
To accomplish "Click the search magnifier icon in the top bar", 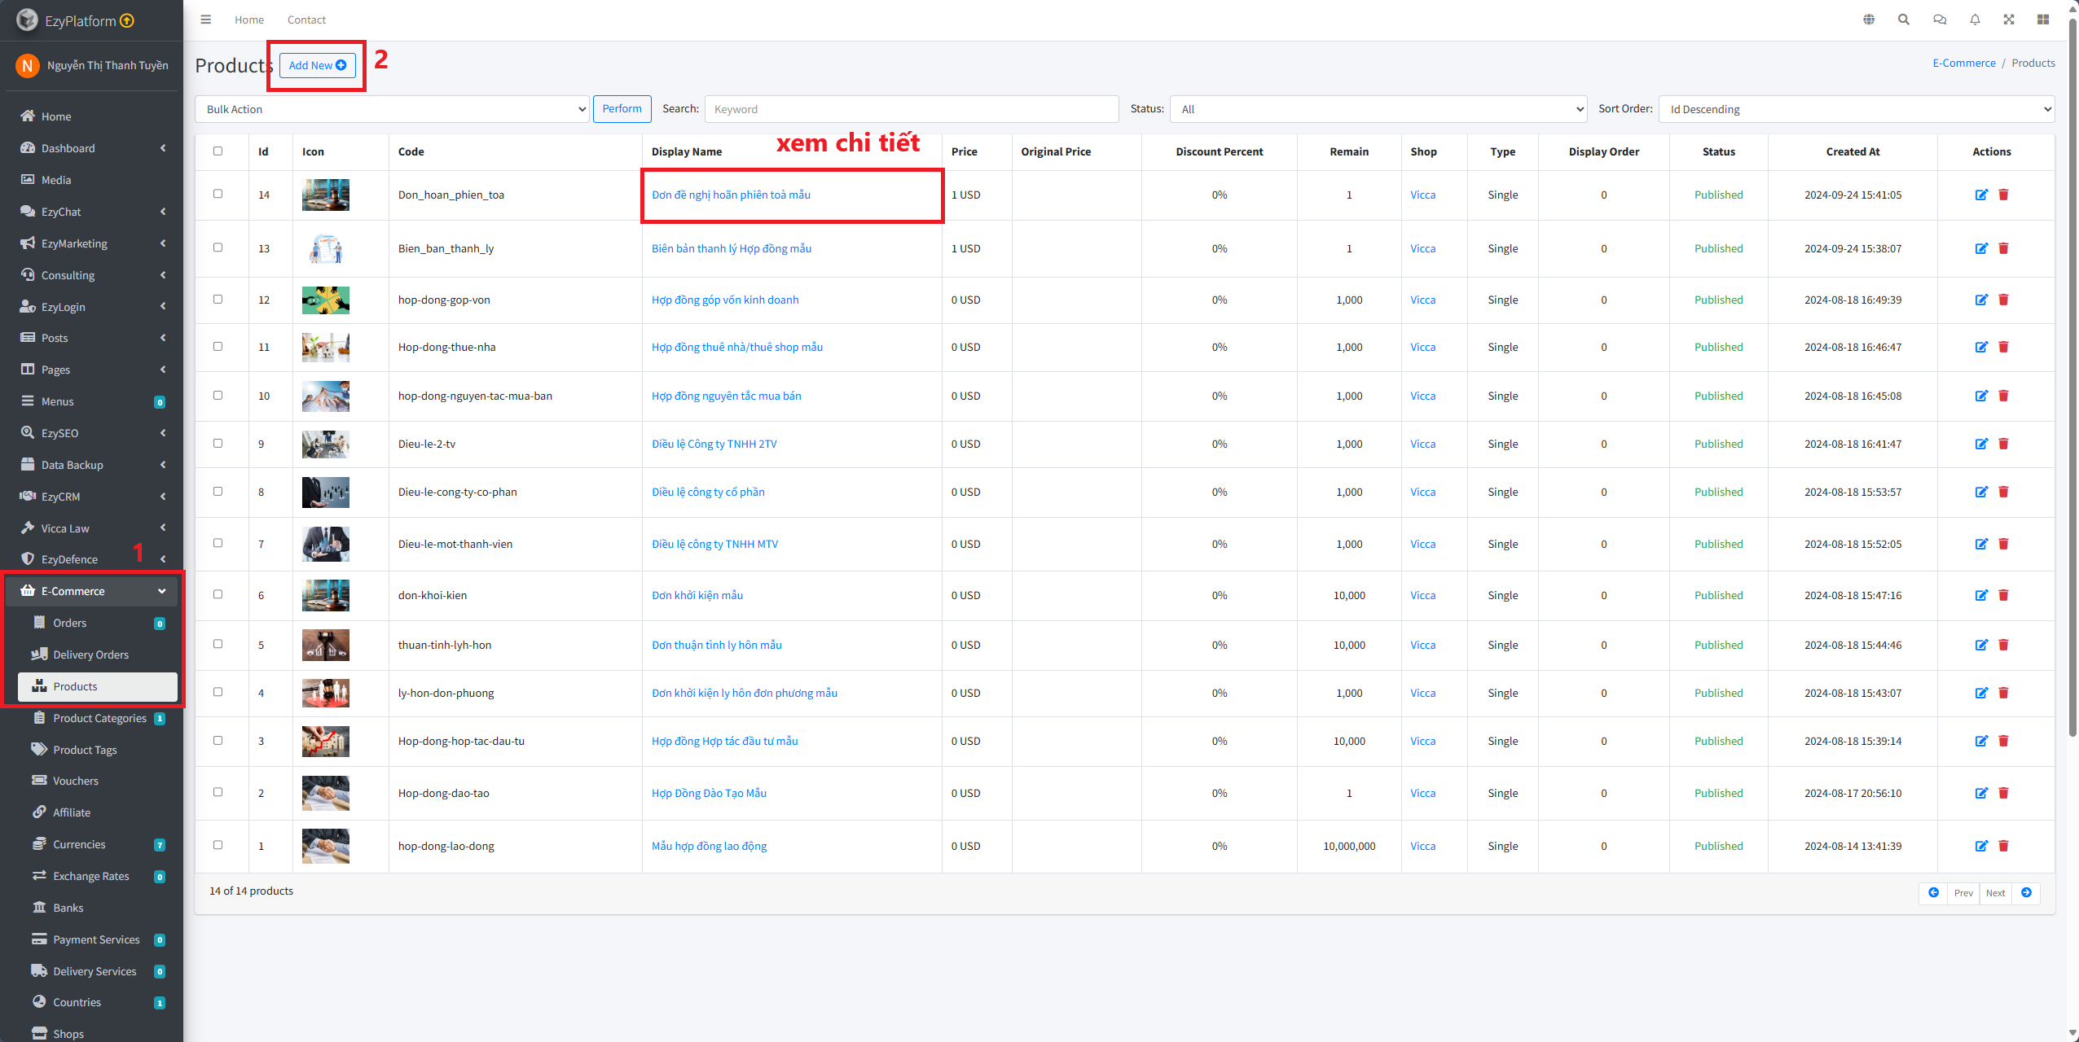I will pyautogui.click(x=1904, y=20).
